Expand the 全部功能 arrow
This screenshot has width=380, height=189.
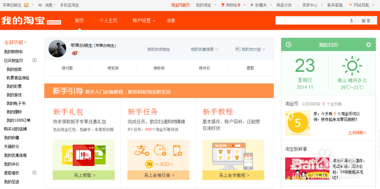26,42
